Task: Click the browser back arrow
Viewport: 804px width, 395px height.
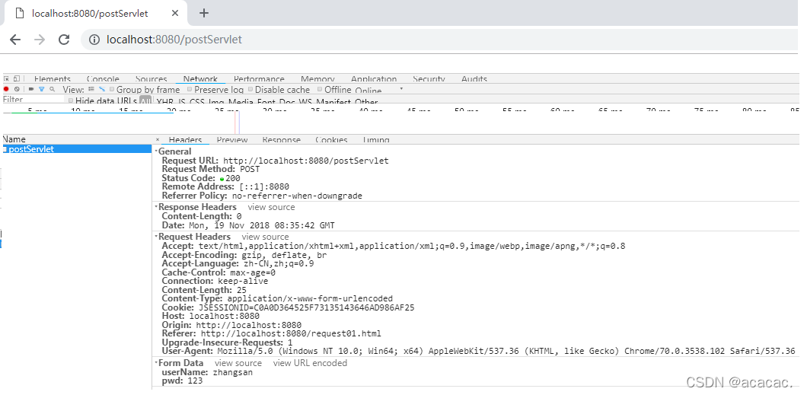Action: [15, 40]
